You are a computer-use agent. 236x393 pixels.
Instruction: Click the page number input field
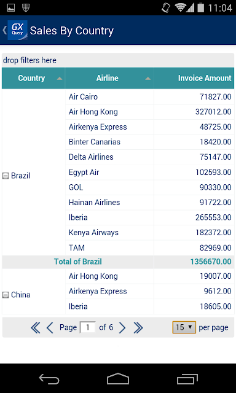click(x=87, y=327)
